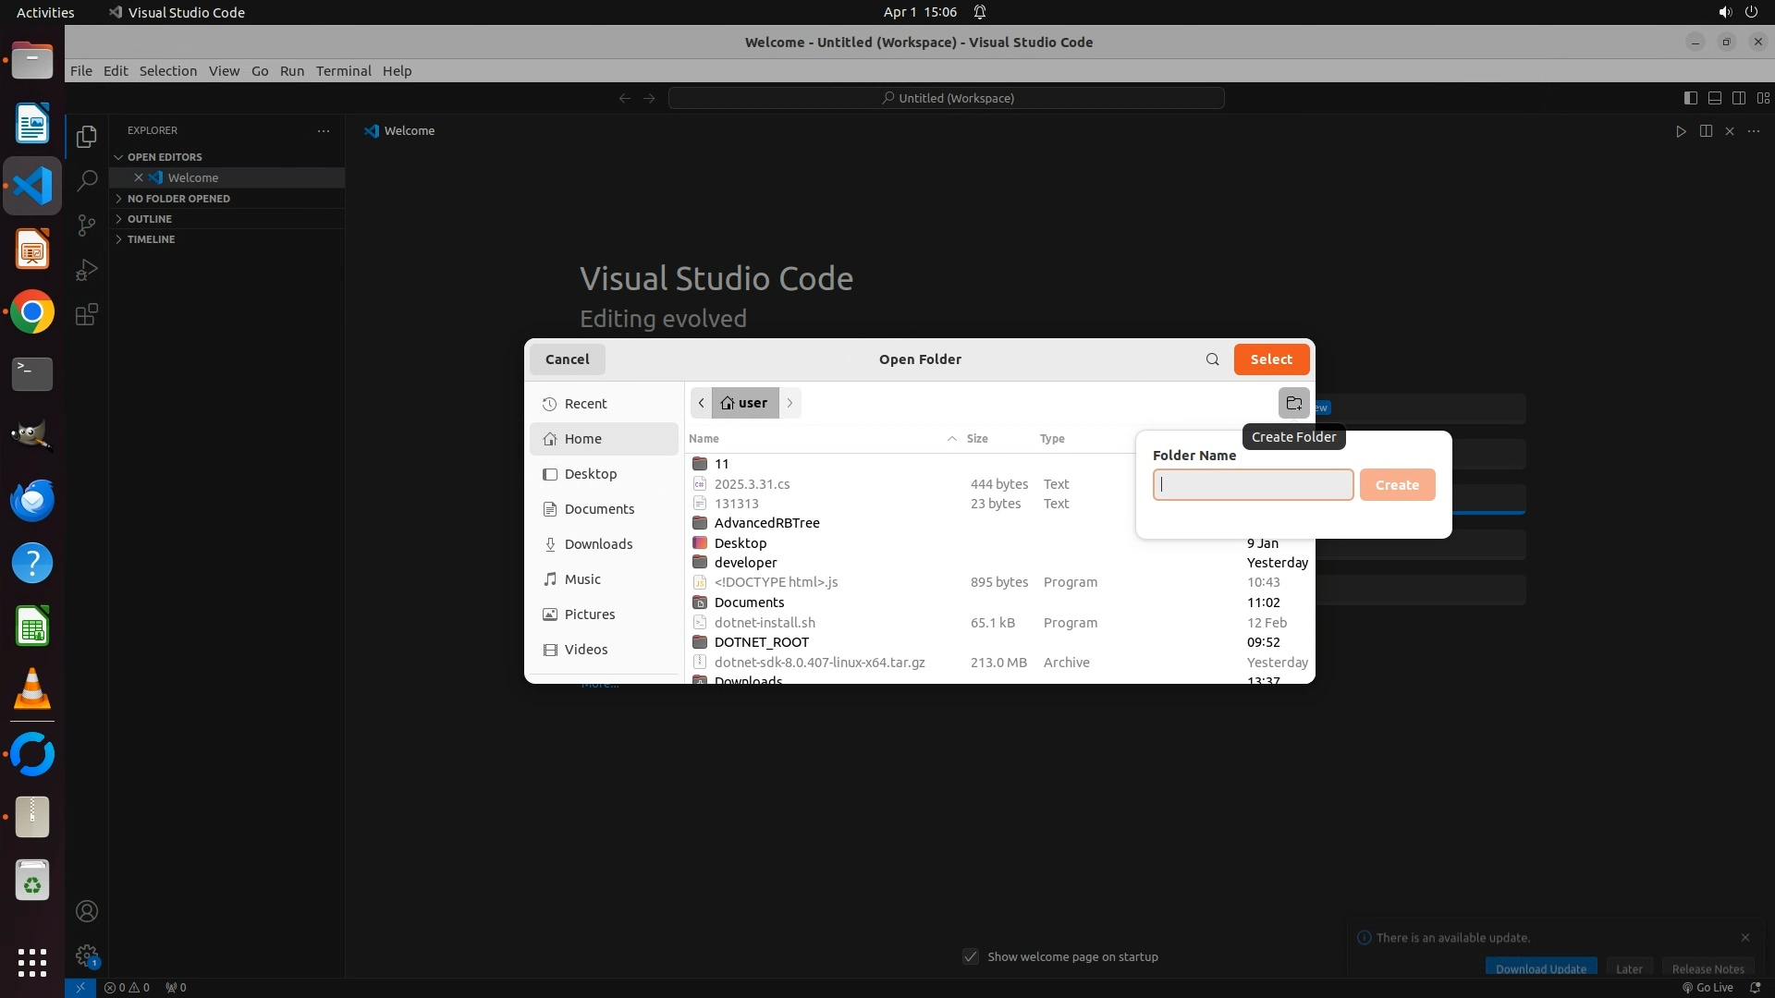The height and width of the screenshot is (998, 1775).
Task: Click the Folder Name text field
Action: pyautogui.click(x=1253, y=485)
